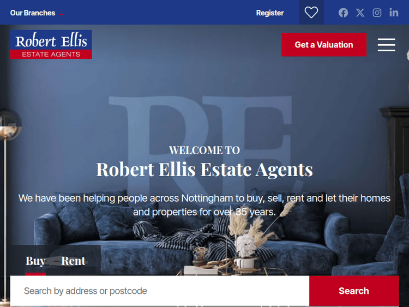Switch to the Rent search tab
Screen dimensions: 409x307
(x=73, y=261)
